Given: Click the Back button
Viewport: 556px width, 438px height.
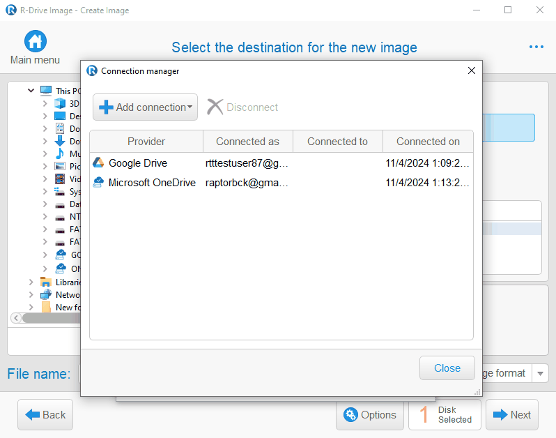Looking at the screenshot, I should [45, 414].
